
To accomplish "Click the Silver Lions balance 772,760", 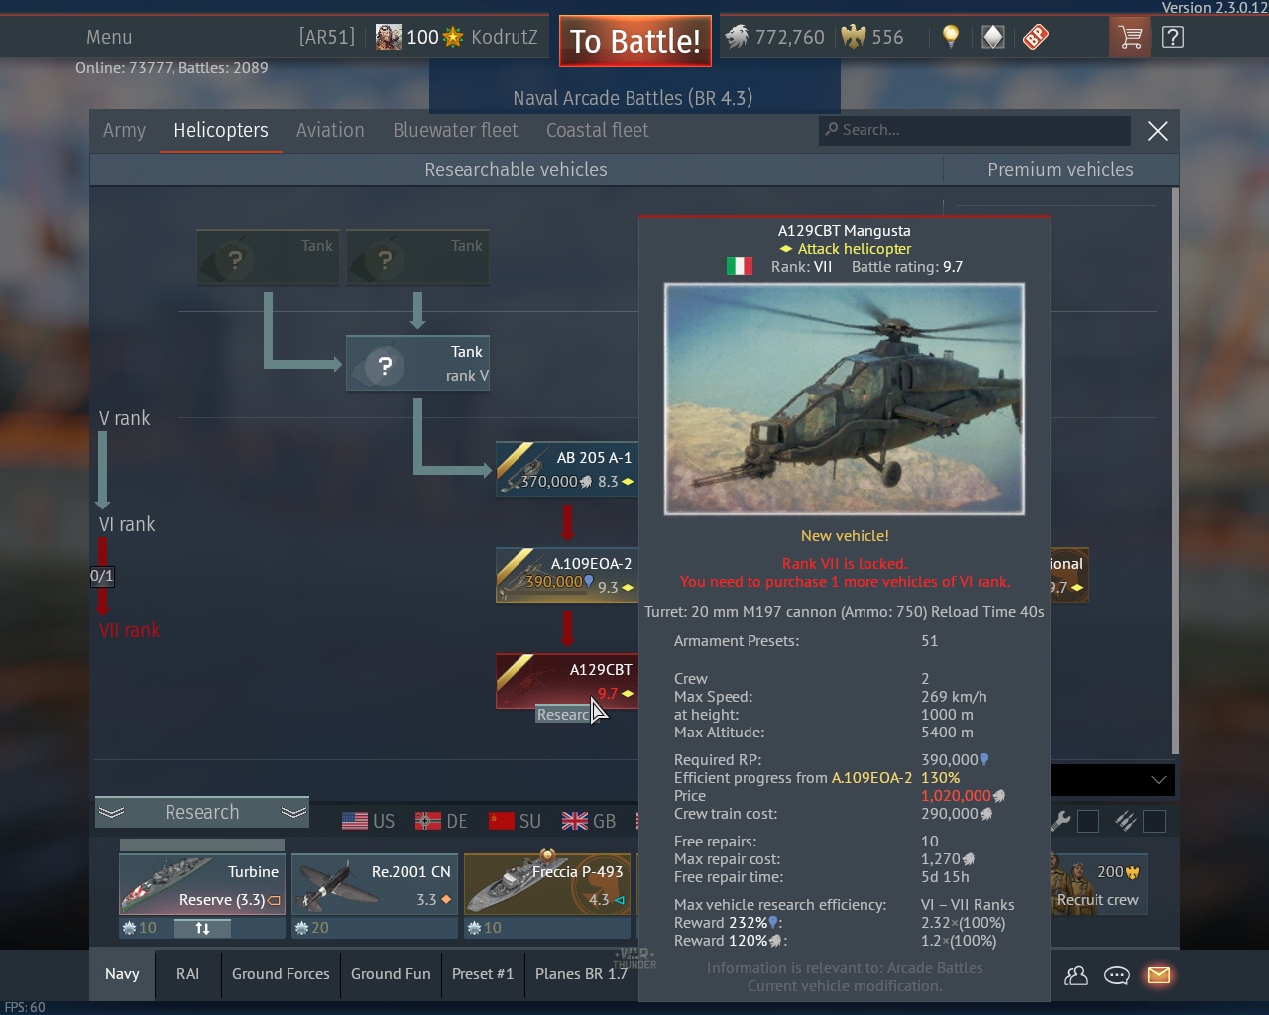I will point(775,38).
